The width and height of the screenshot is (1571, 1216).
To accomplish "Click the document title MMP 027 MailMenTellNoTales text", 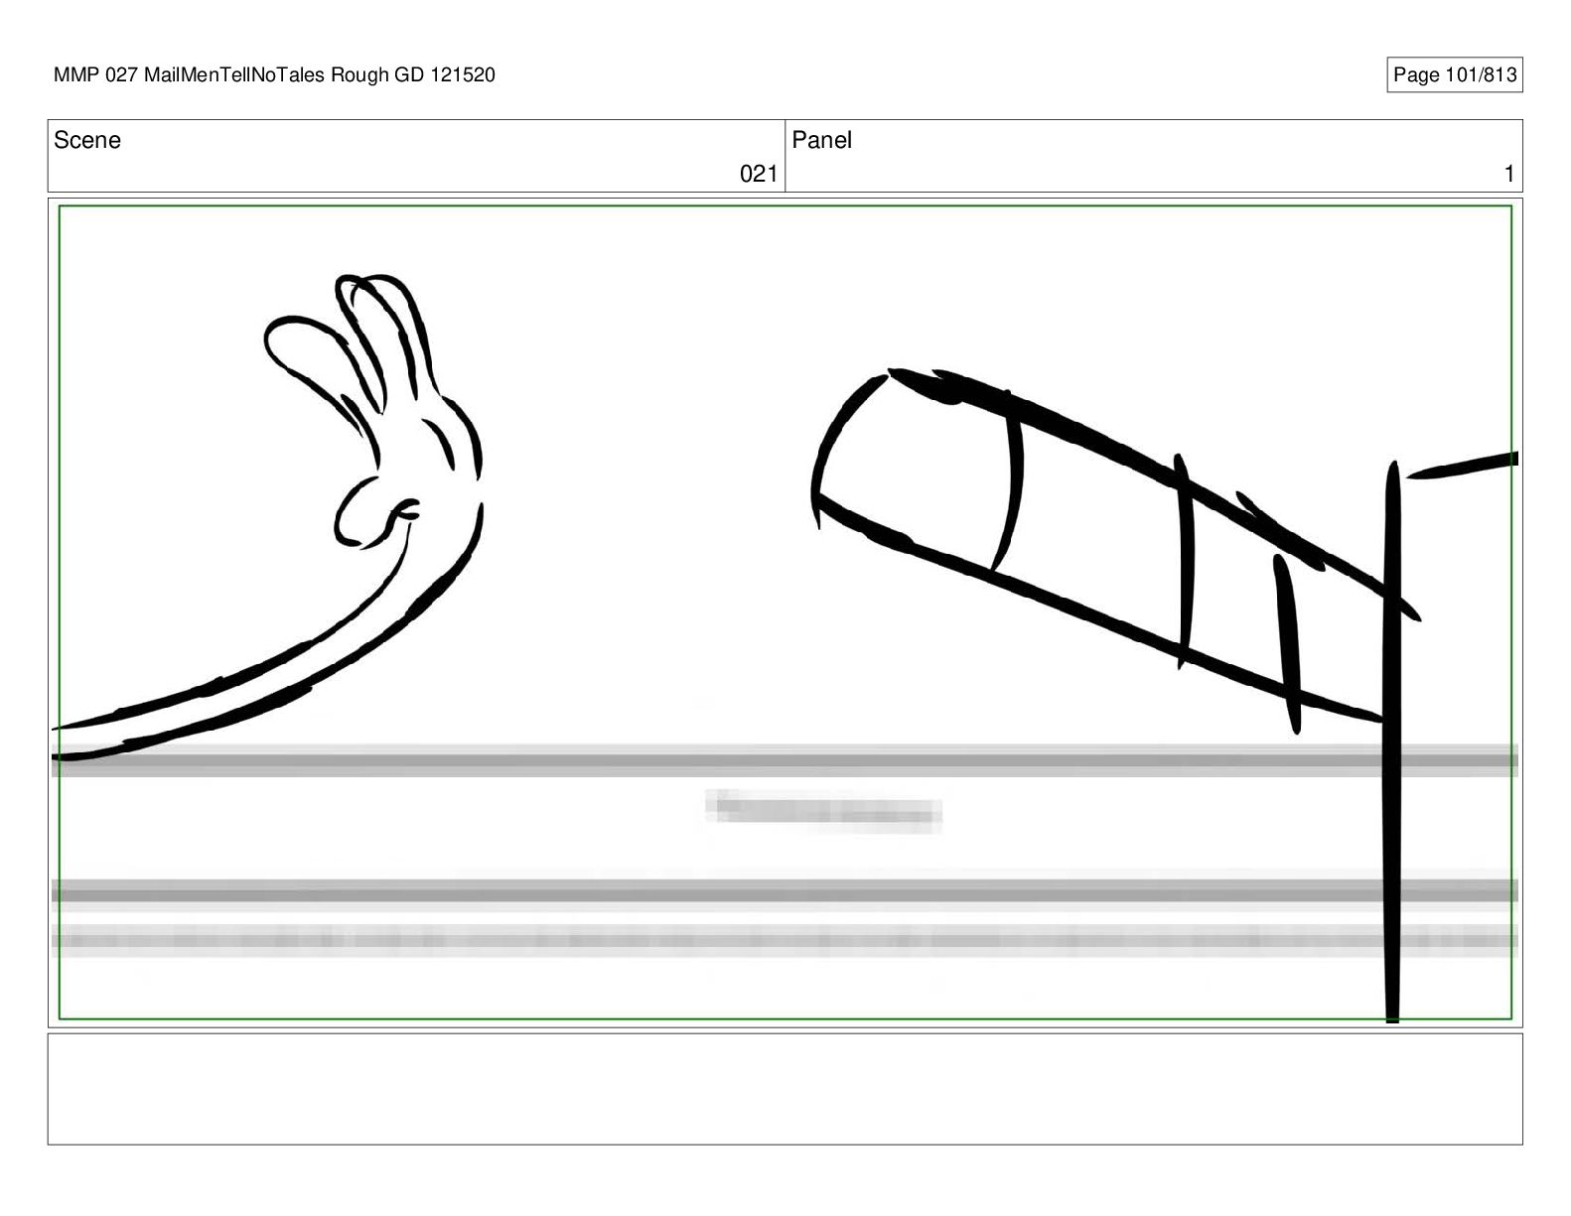I will (274, 75).
